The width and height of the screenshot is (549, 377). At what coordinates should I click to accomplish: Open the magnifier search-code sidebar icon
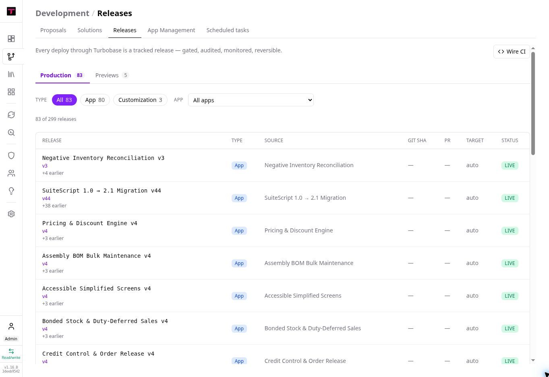click(11, 133)
